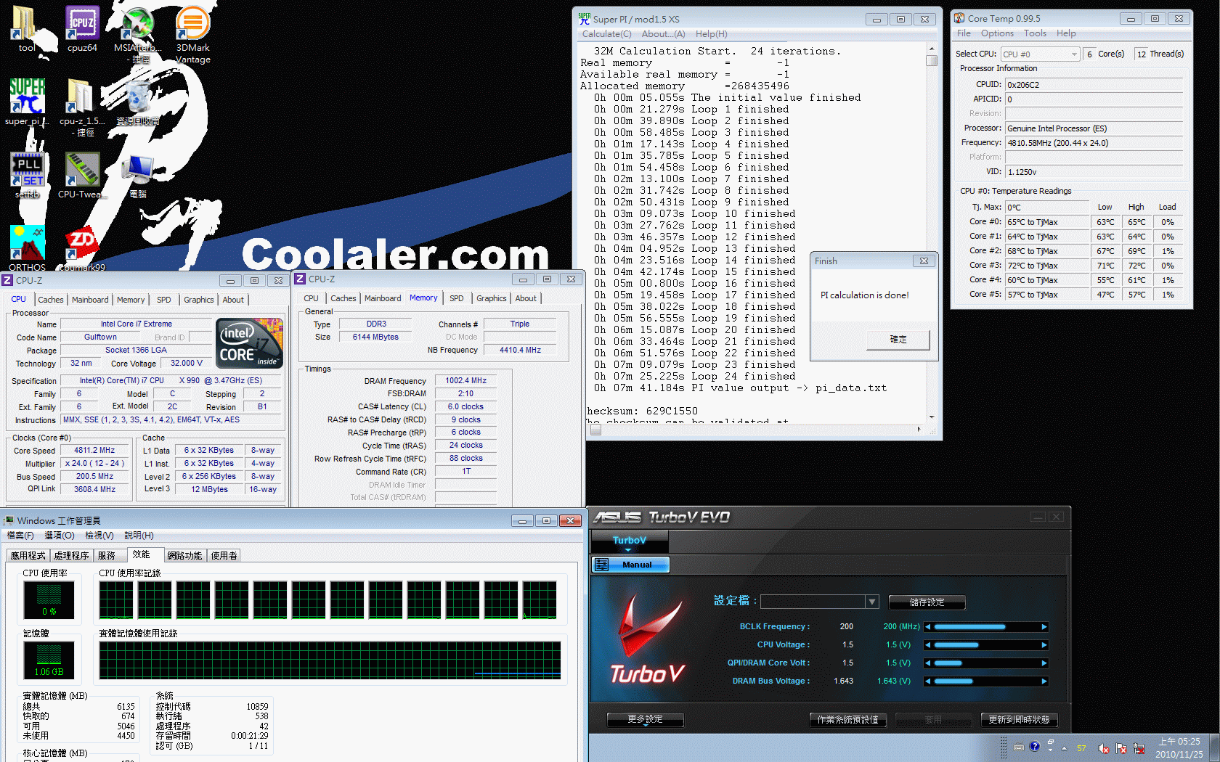Open the Action Center flag tray icon
The image size is (1220, 762).
click(1121, 748)
